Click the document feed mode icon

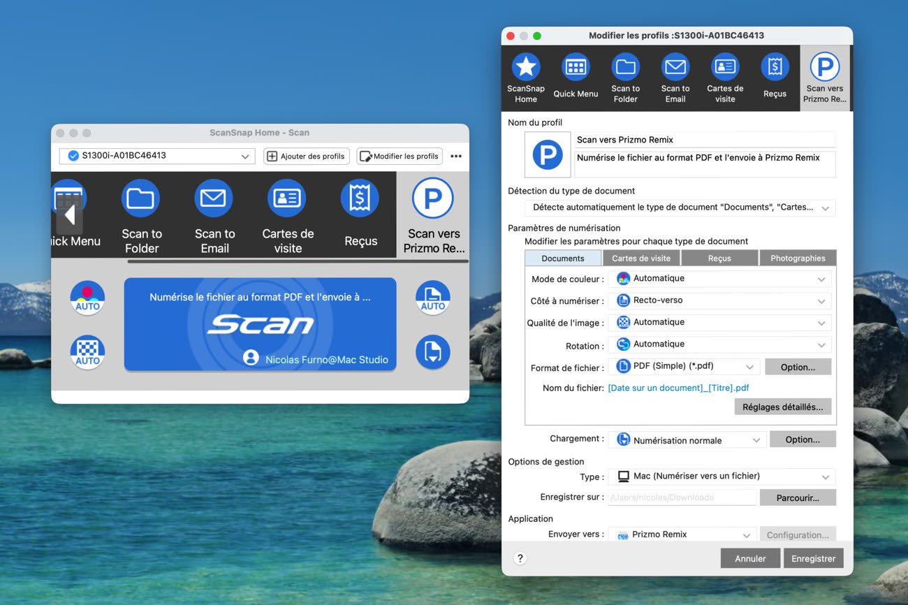point(432,352)
